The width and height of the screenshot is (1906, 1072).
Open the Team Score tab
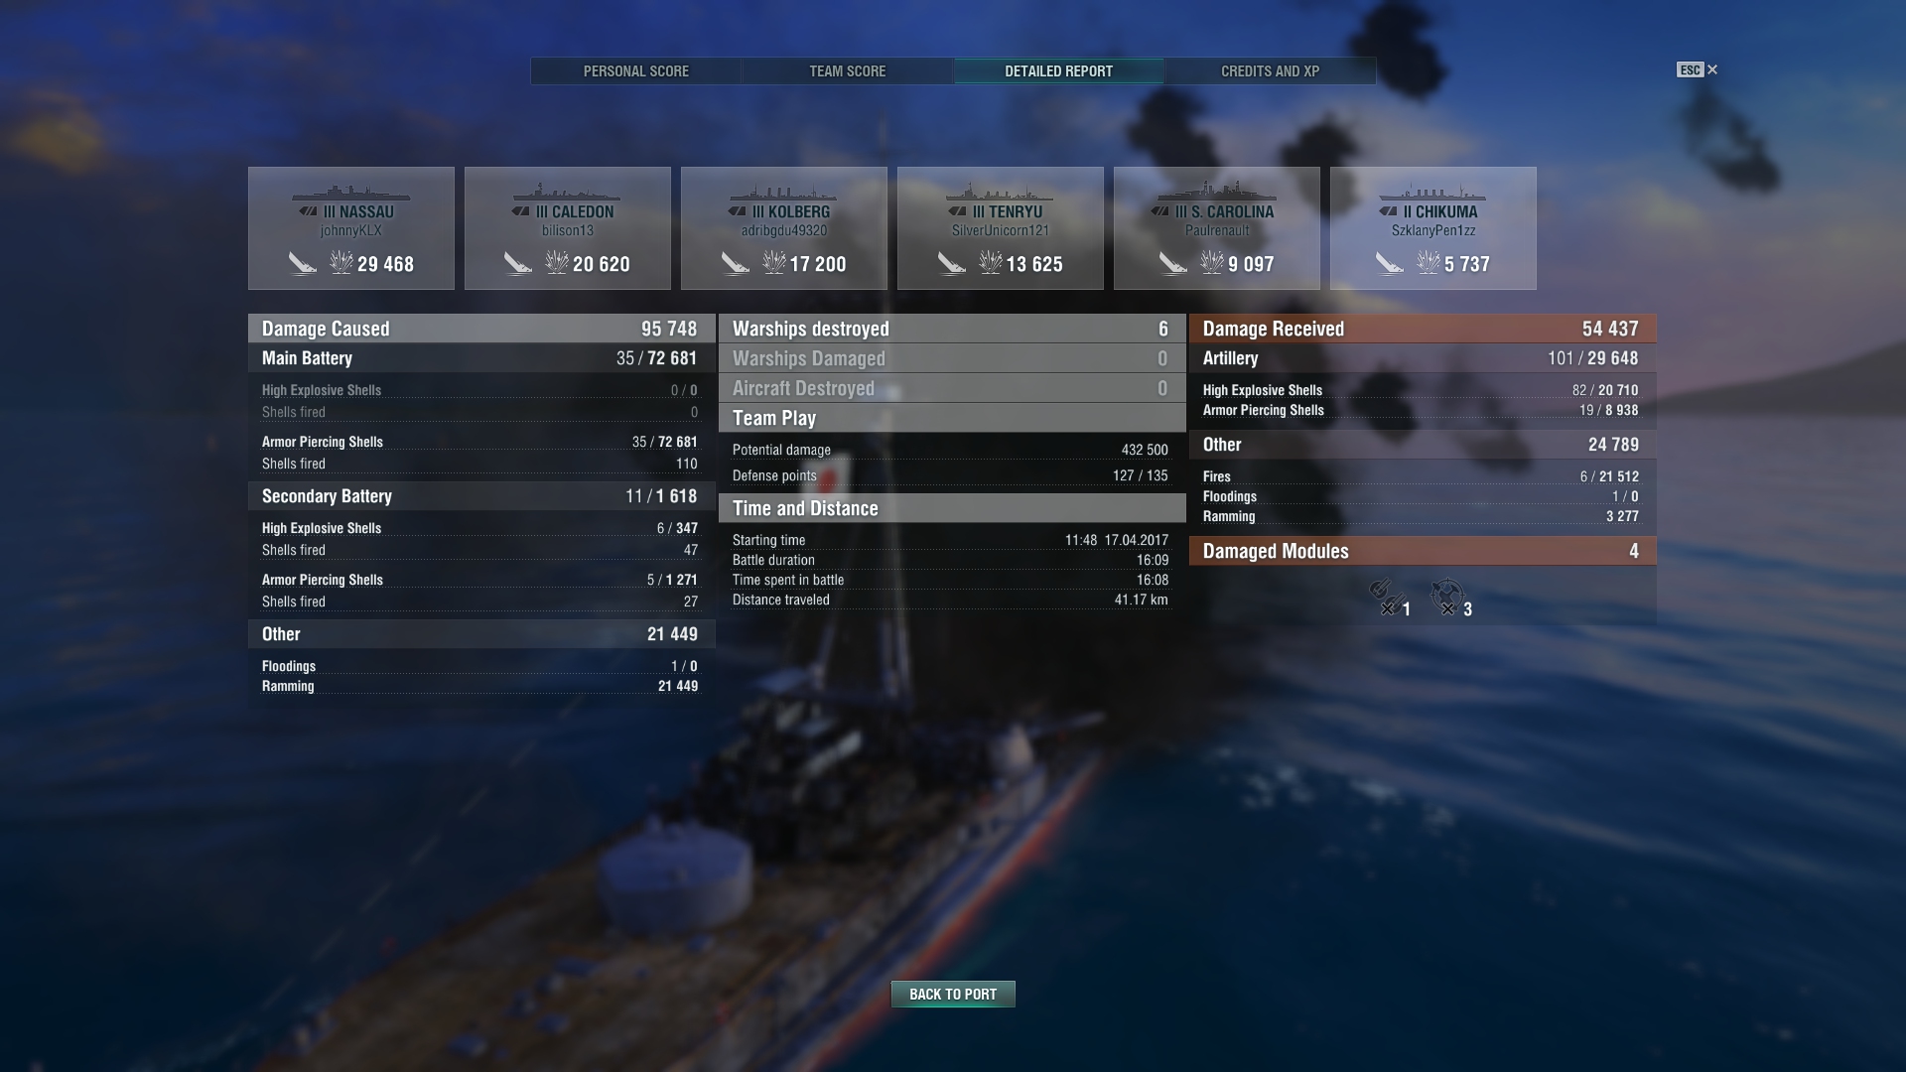coord(847,71)
